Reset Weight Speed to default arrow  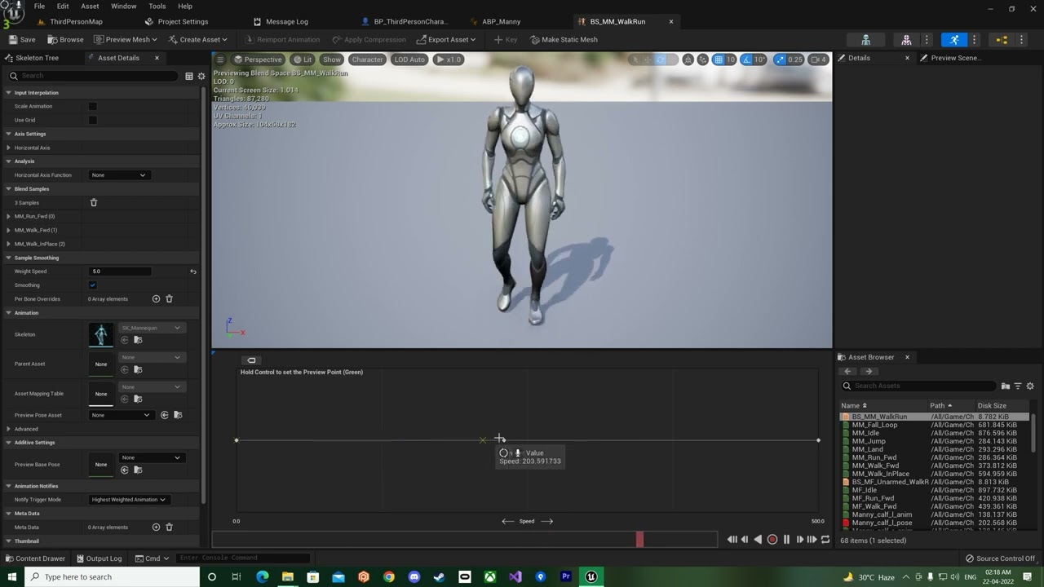193,271
